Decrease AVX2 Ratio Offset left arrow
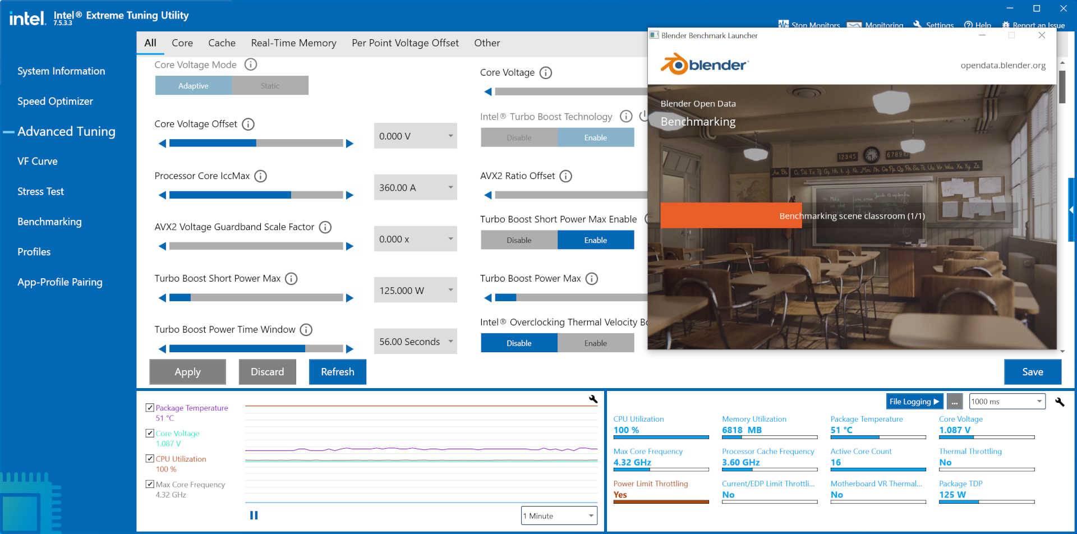The image size is (1077, 534). click(487, 195)
